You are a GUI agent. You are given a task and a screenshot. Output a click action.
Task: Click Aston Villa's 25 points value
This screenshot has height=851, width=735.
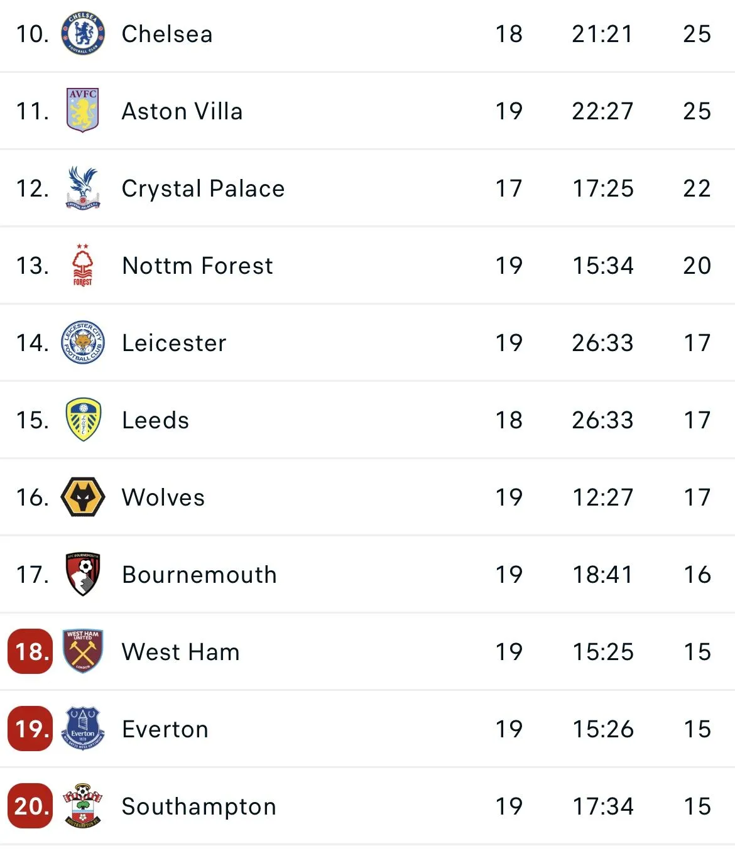pos(697,111)
